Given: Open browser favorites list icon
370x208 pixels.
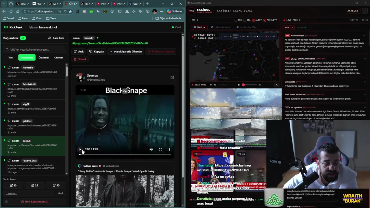Looking at the screenshot, I should click(x=134, y=11).
